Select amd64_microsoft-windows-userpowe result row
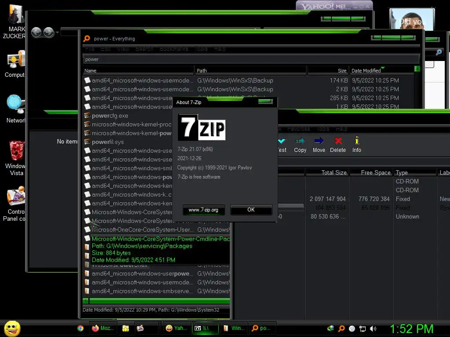 [156, 274]
